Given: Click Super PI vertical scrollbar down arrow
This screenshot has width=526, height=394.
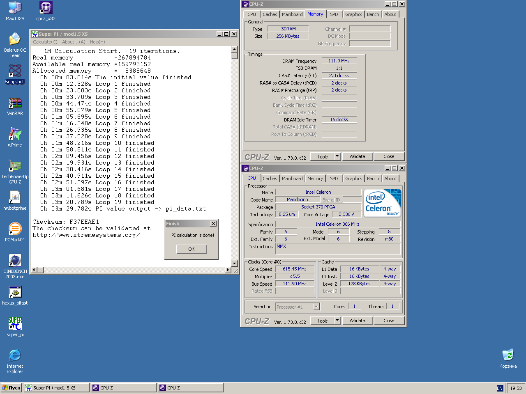Looking at the screenshot, I should [x=235, y=263].
